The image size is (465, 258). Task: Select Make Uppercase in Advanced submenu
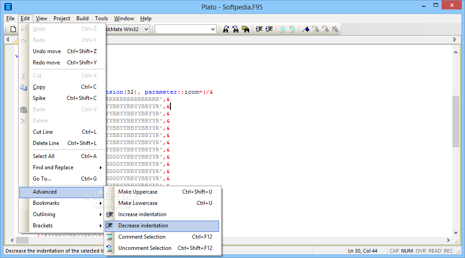[162, 192]
